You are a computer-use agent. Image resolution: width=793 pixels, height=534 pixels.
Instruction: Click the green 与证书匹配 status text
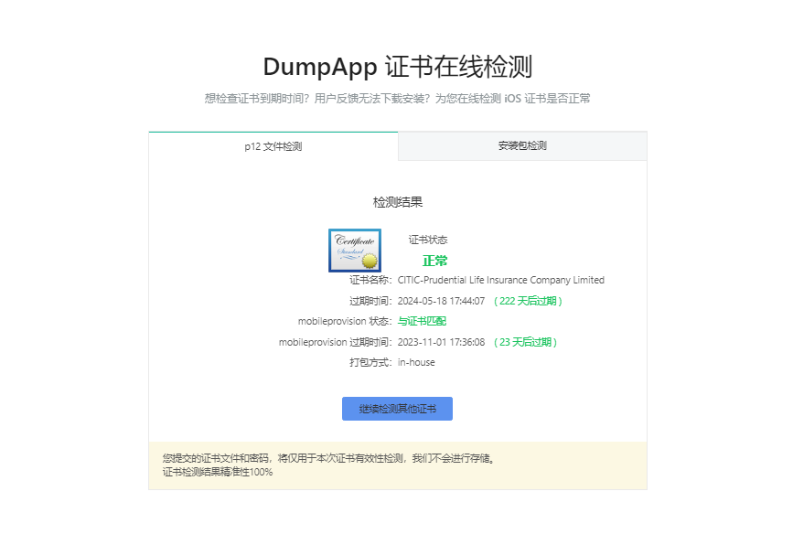(x=422, y=322)
